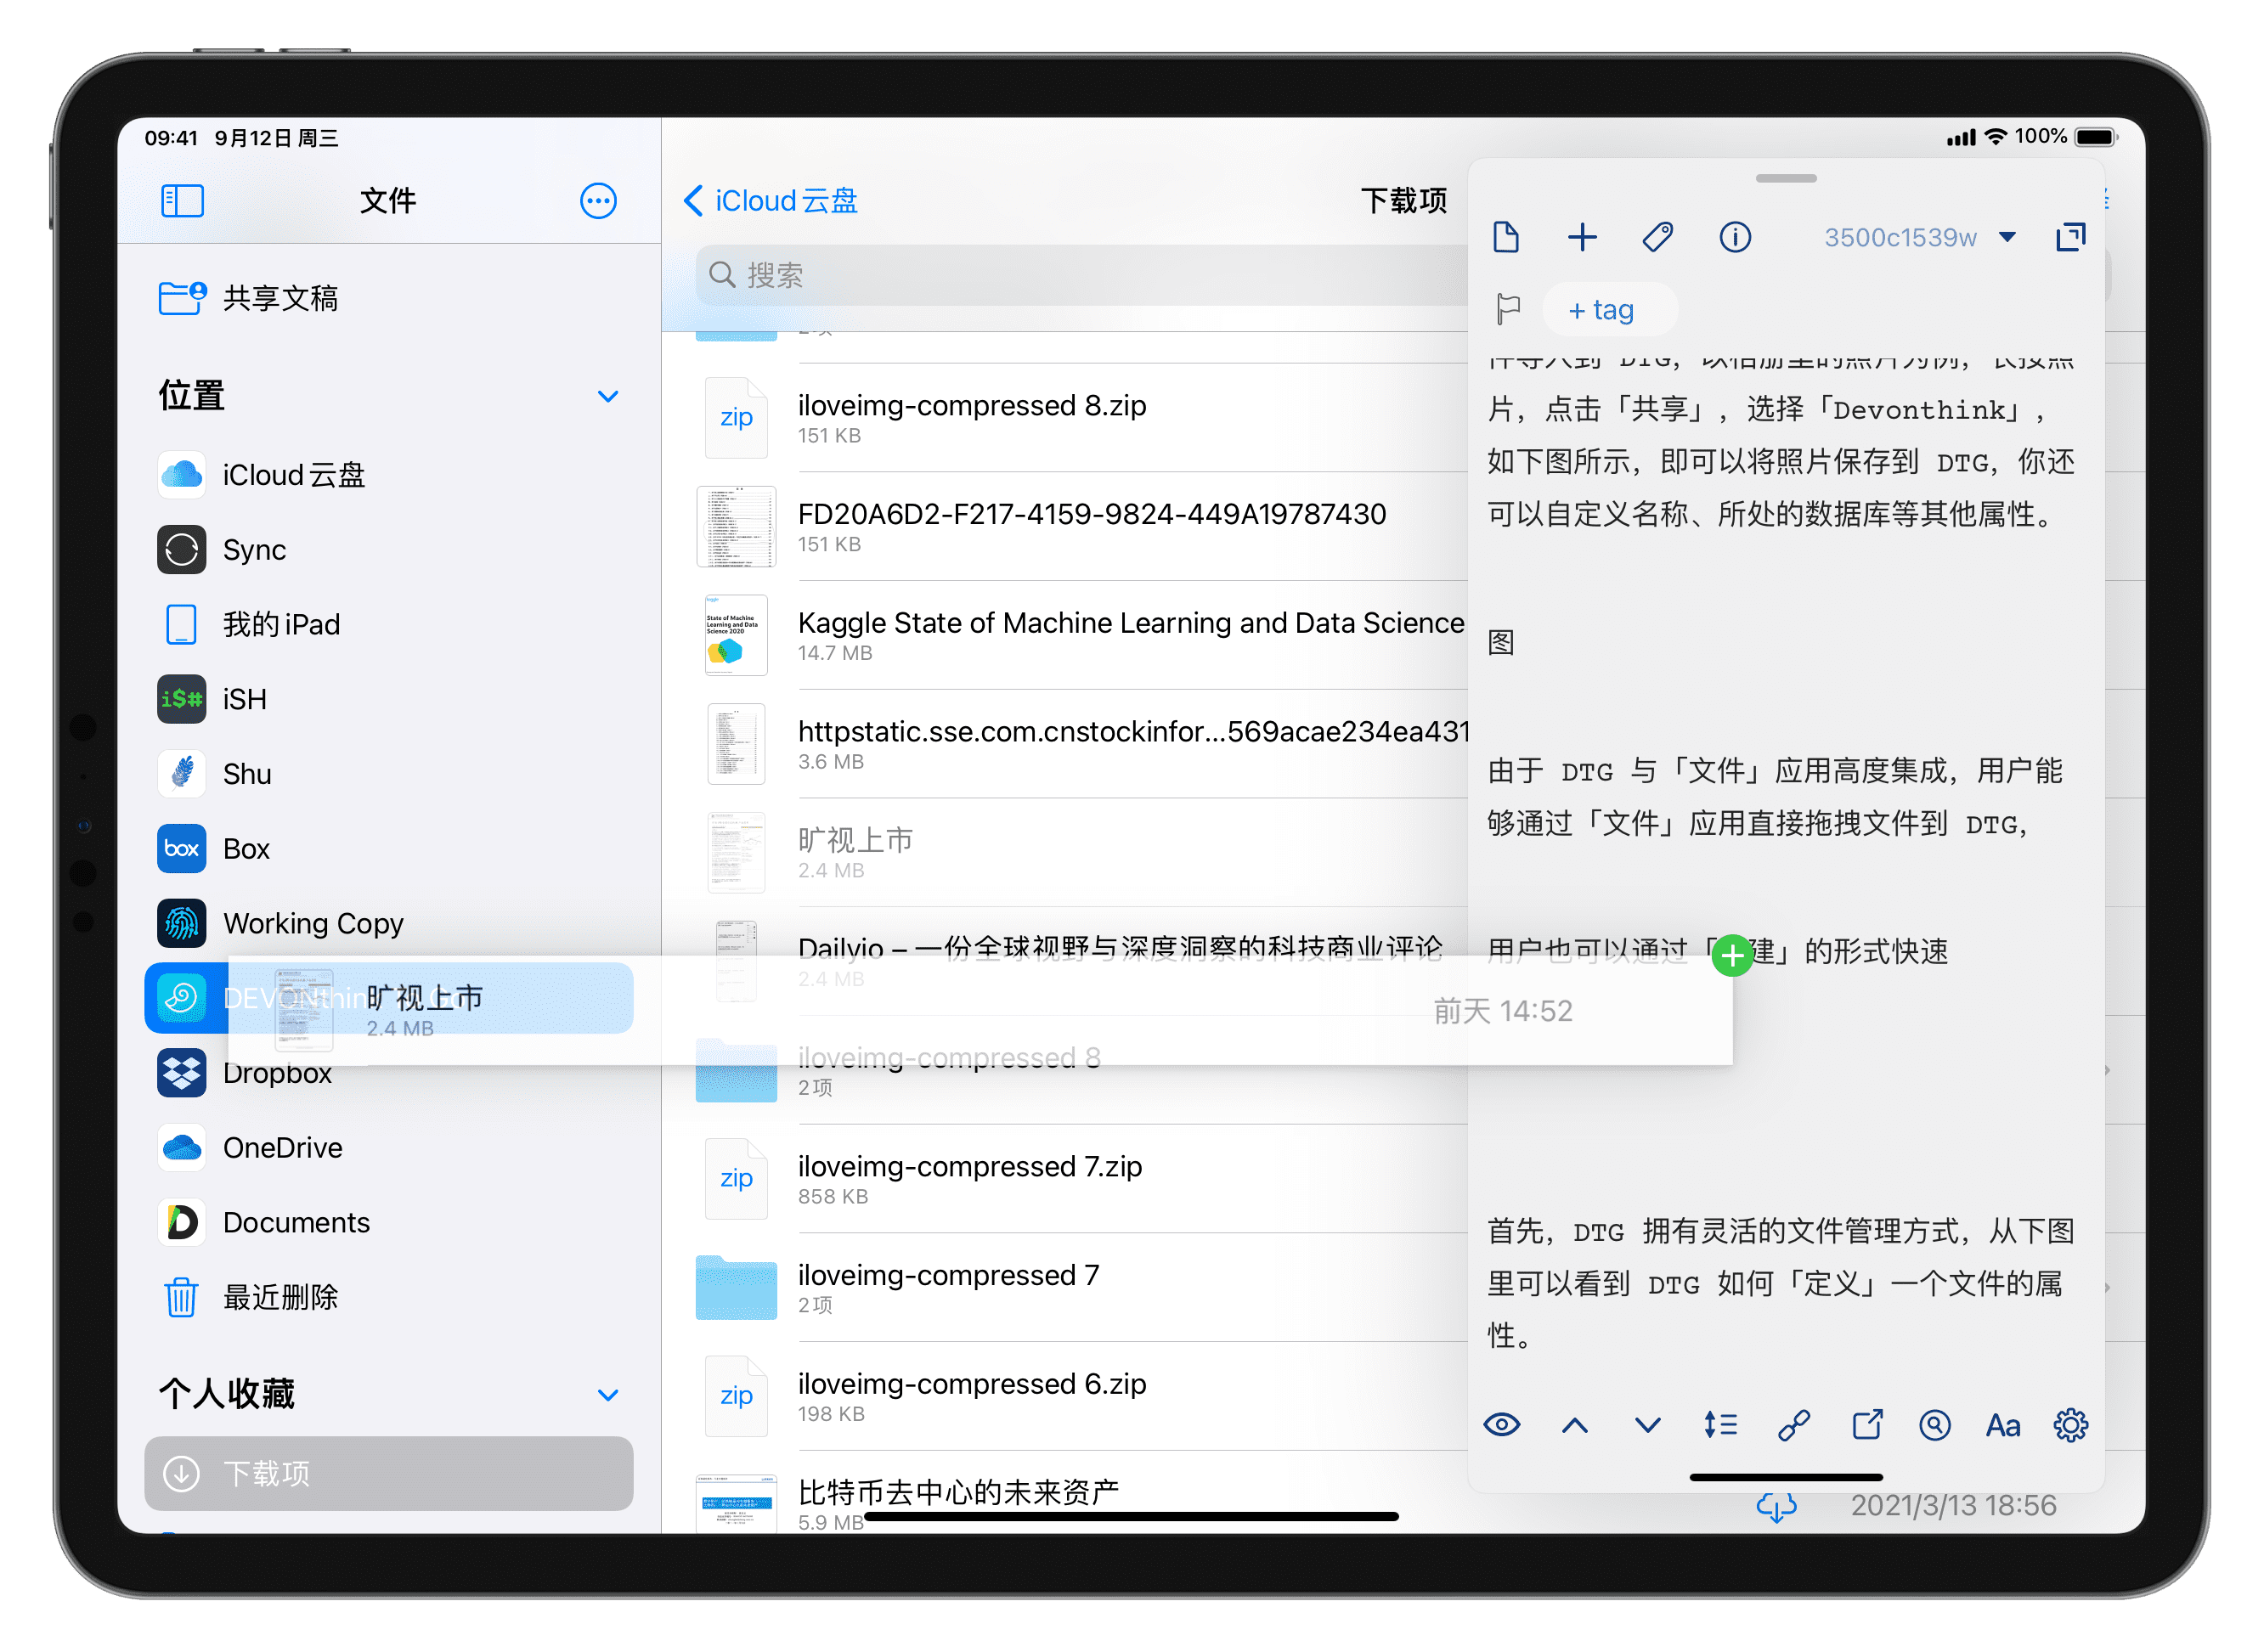
Task: Download via iCloud cloud arrow icon
Action: (x=1776, y=1506)
